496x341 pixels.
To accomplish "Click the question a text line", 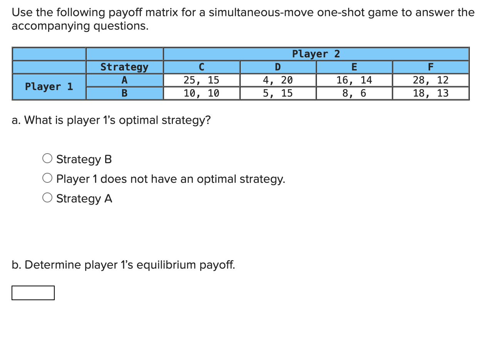I will [111, 120].
